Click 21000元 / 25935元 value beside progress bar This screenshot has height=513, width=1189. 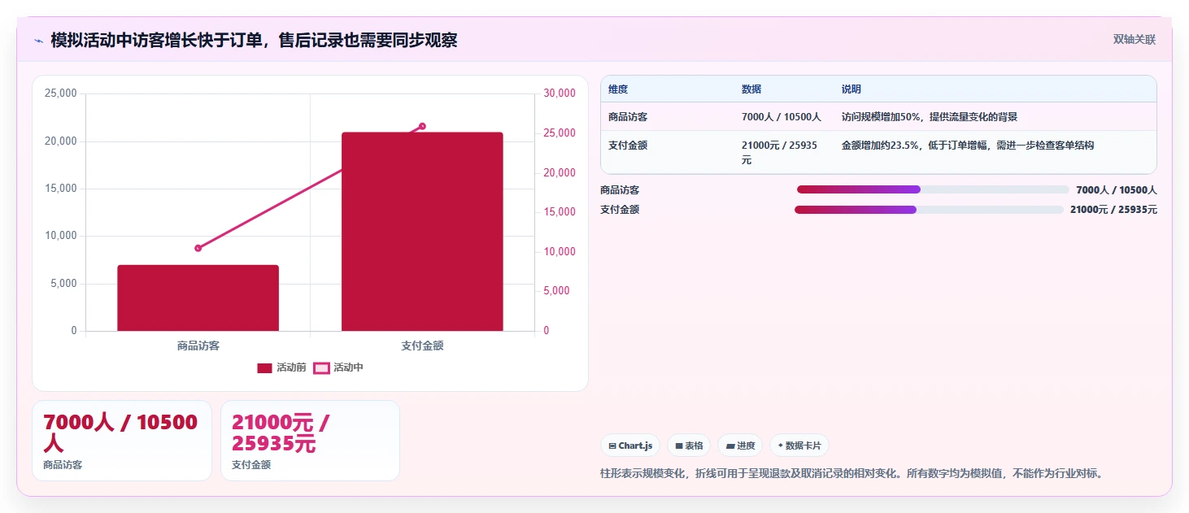tap(1113, 210)
